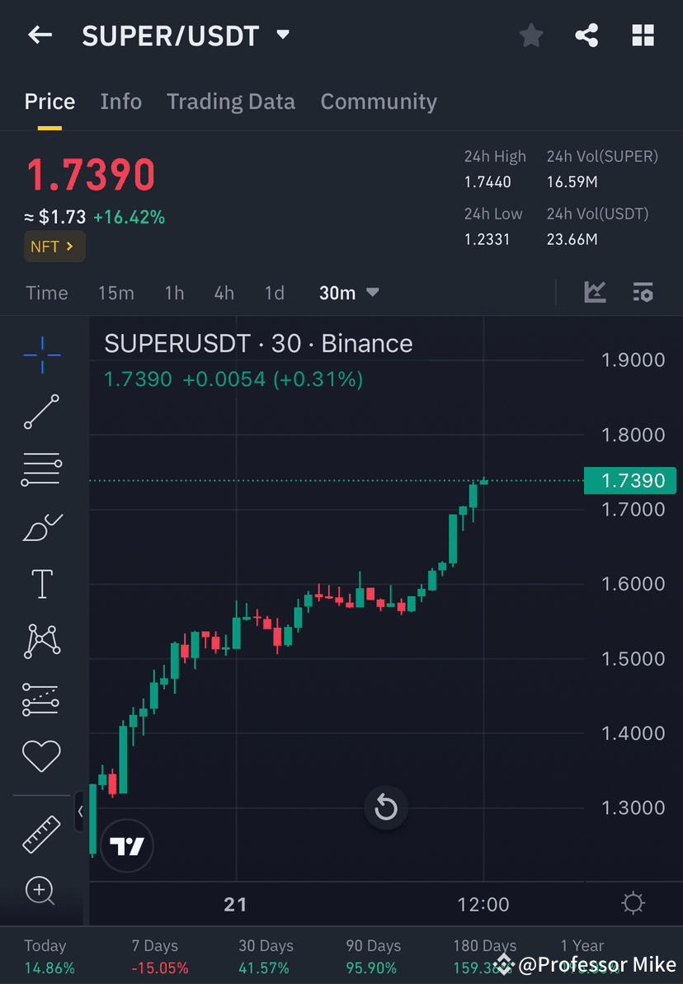
Task: Open the XABCD pattern tool
Action: coord(41,640)
